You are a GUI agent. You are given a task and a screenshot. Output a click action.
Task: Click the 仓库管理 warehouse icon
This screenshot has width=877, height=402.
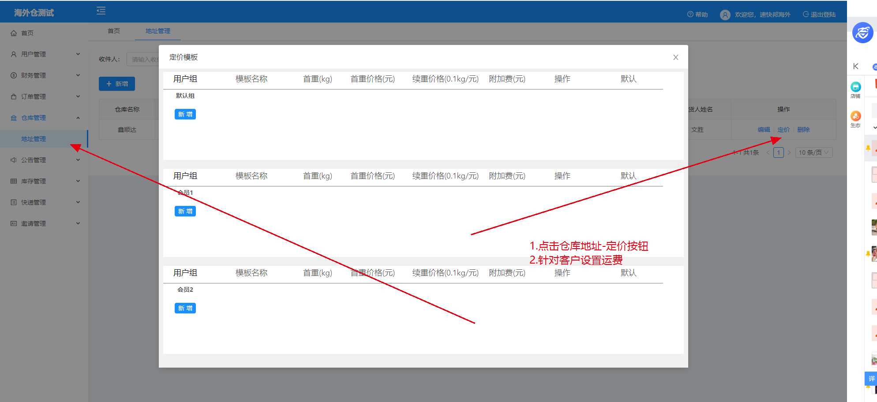pyautogui.click(x=14, y=118)
